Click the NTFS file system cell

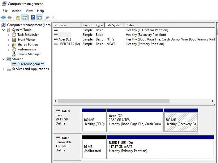[110, 39]
